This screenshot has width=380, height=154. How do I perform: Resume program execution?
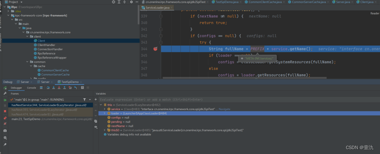click(x=5, y=100)
